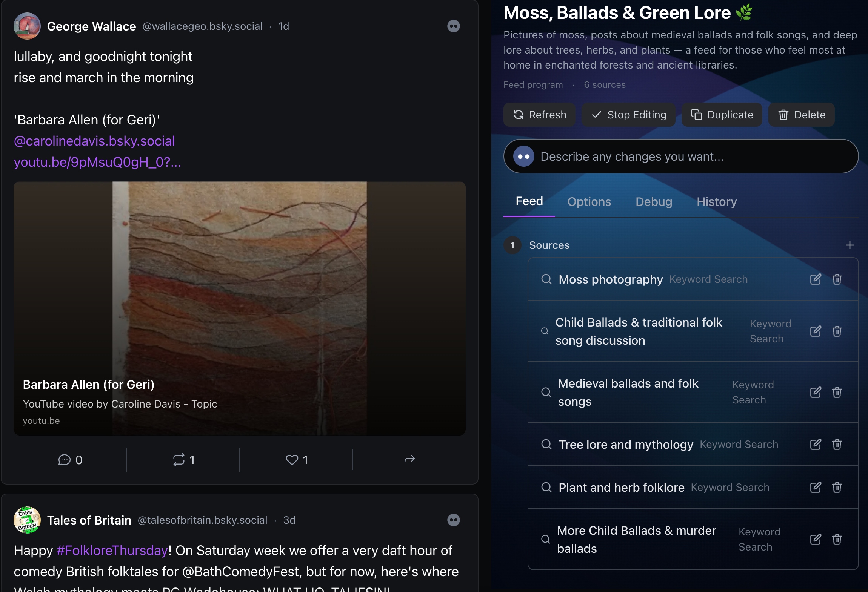The height and width of the screenshot is (592, 868).
Task: Refresh the feed
Action: coord(540,115)
